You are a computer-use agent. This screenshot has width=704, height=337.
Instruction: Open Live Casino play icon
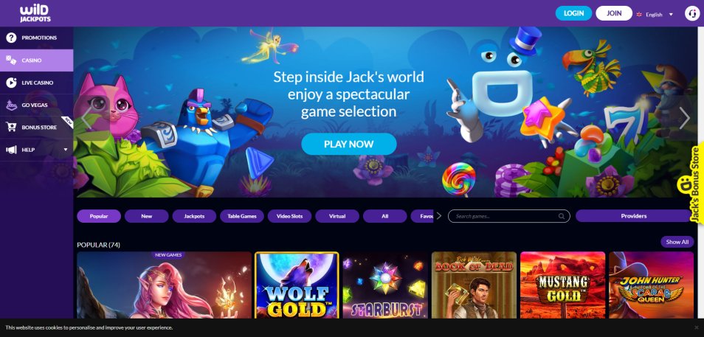tap(11, 83)
